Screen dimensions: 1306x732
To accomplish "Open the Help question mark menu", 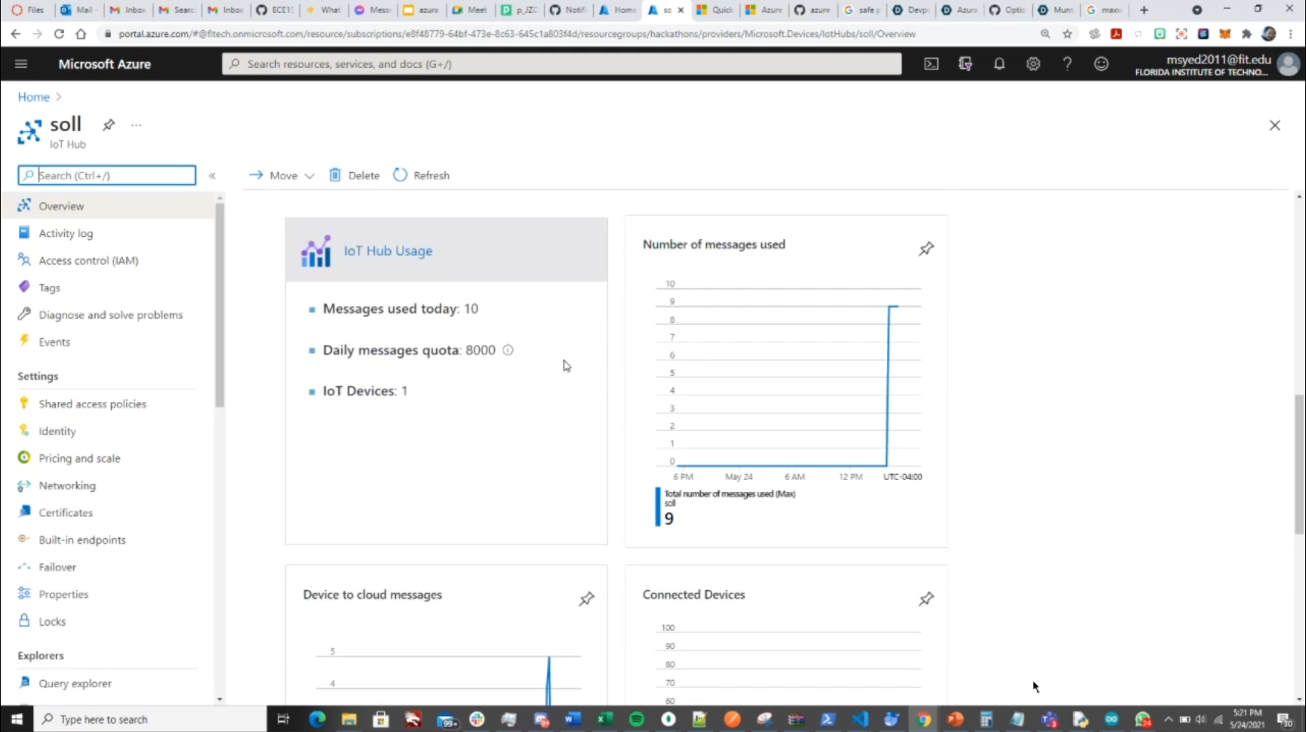I will [x=1067, y=64].
